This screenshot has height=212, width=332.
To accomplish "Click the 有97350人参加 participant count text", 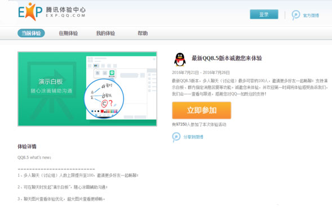I will point(199,124).
